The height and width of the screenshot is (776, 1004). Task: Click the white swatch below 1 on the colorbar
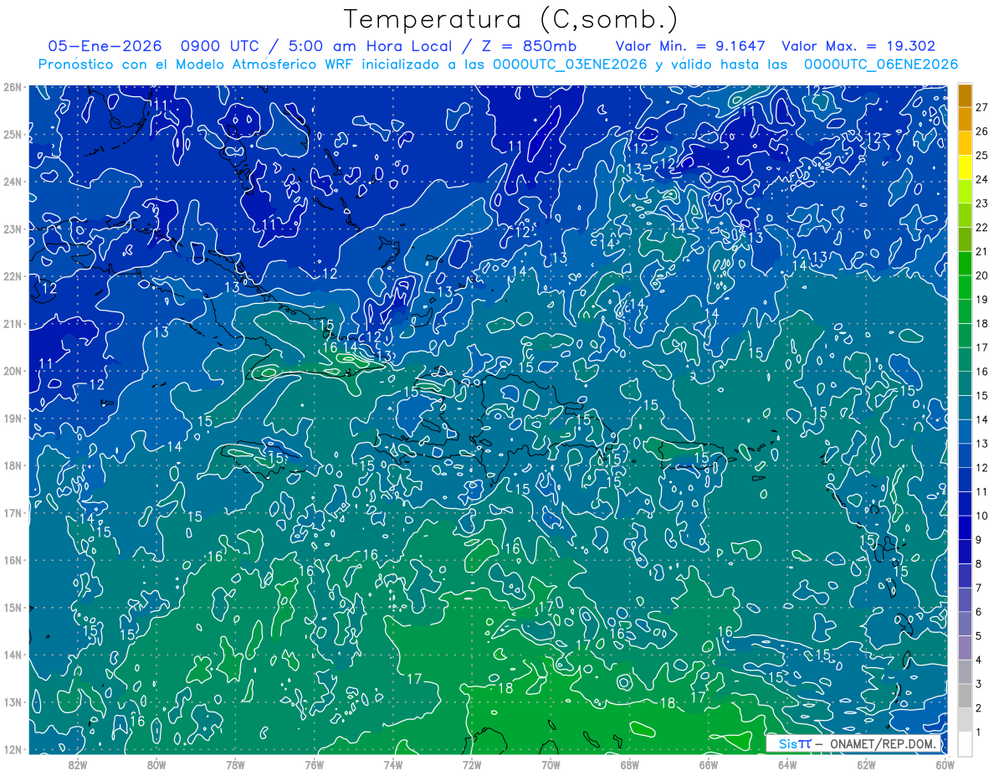click(965, 743)
